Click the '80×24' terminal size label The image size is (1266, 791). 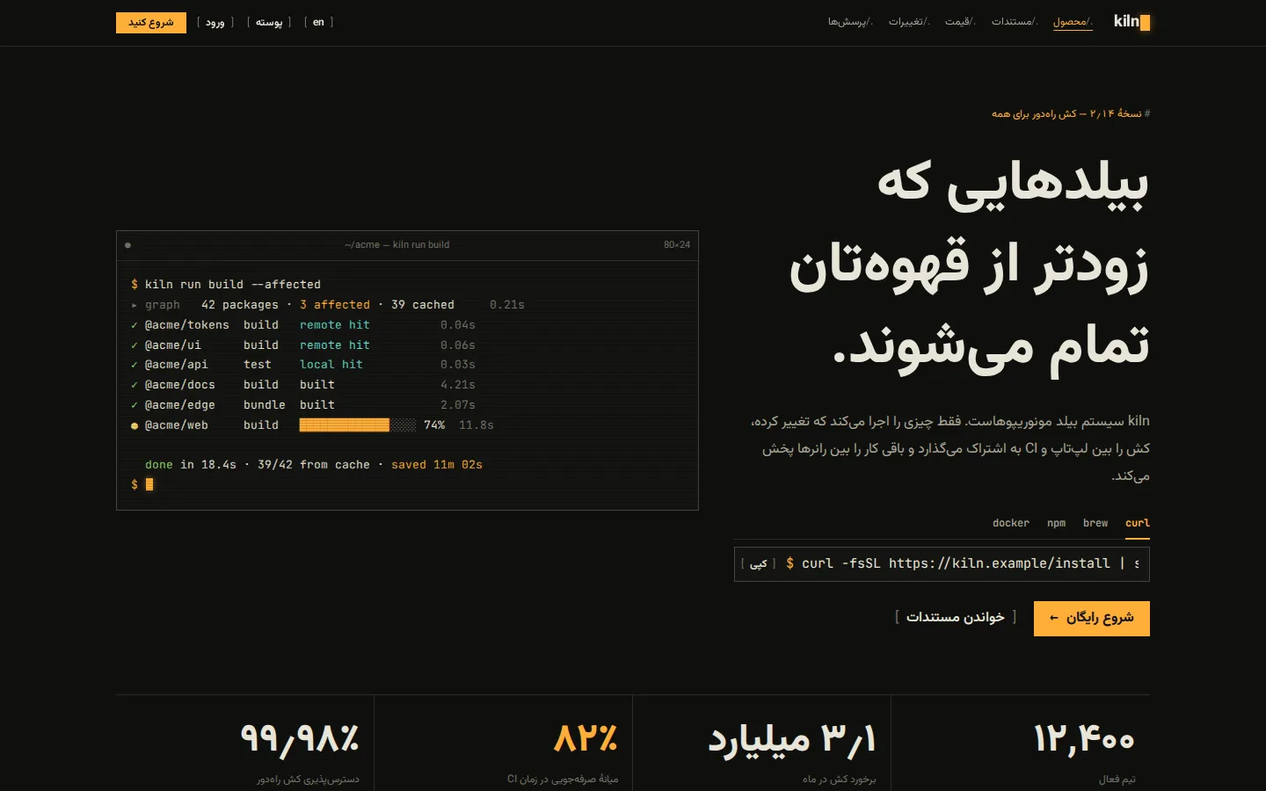[x=677, y=245]
